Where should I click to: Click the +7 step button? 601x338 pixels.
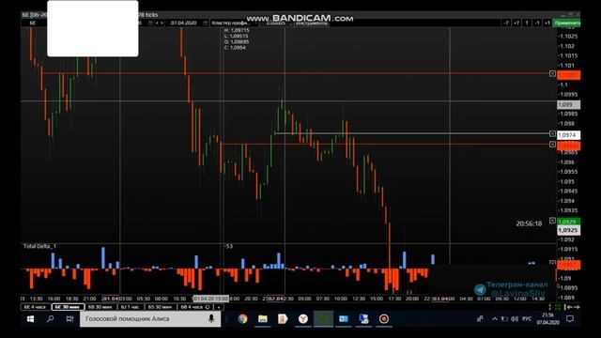pos(516,23)
